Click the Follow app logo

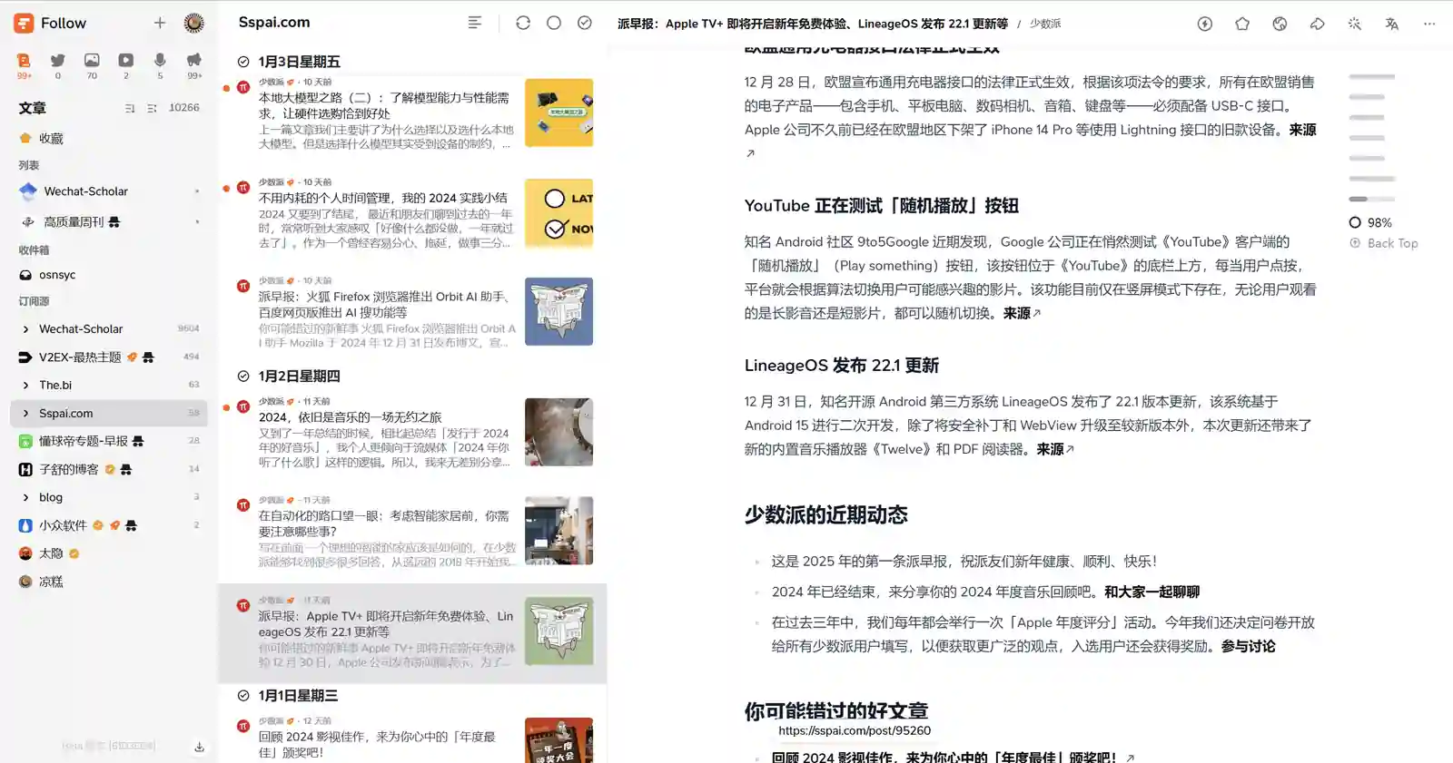(24, 23)
